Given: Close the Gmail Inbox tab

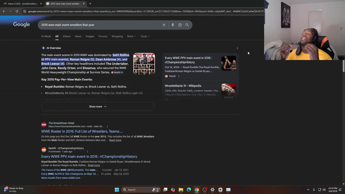Looking at the screenshot, I should coord(41,4).
